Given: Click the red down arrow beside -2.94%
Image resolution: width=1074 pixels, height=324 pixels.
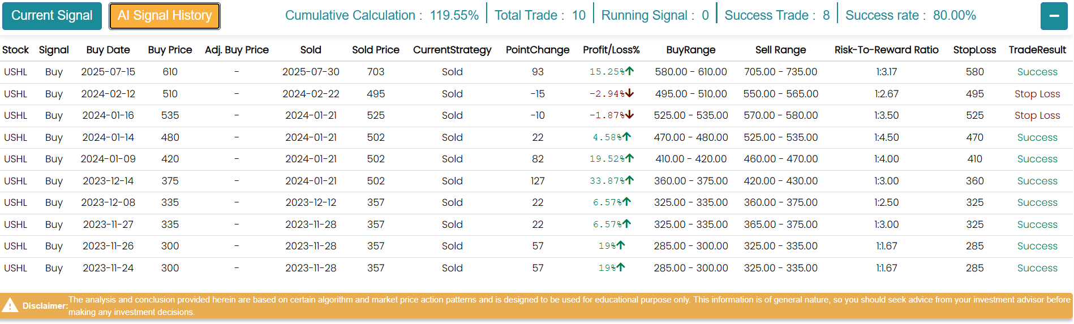Looking at the screenshot, I should (x=629, y=93).
